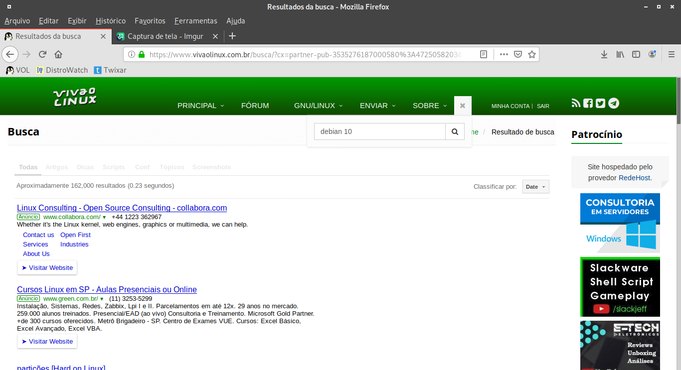Show the sidebars panel

(636, 54)
